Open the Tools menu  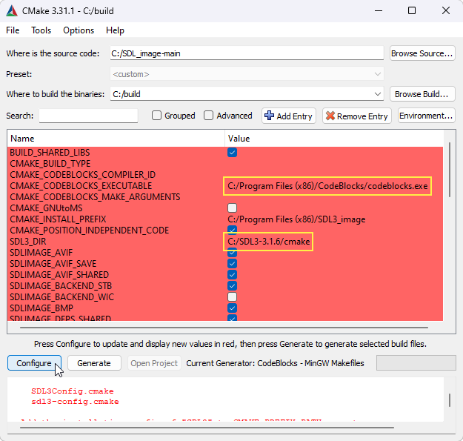[x=41, y=30]
